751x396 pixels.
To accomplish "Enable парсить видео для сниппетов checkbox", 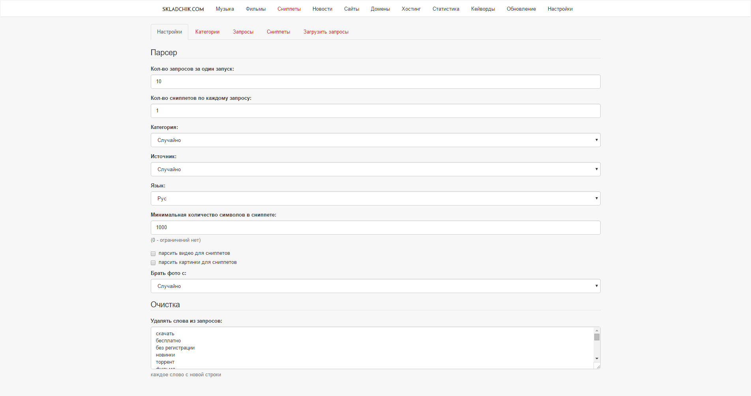I will pos(153,254).
